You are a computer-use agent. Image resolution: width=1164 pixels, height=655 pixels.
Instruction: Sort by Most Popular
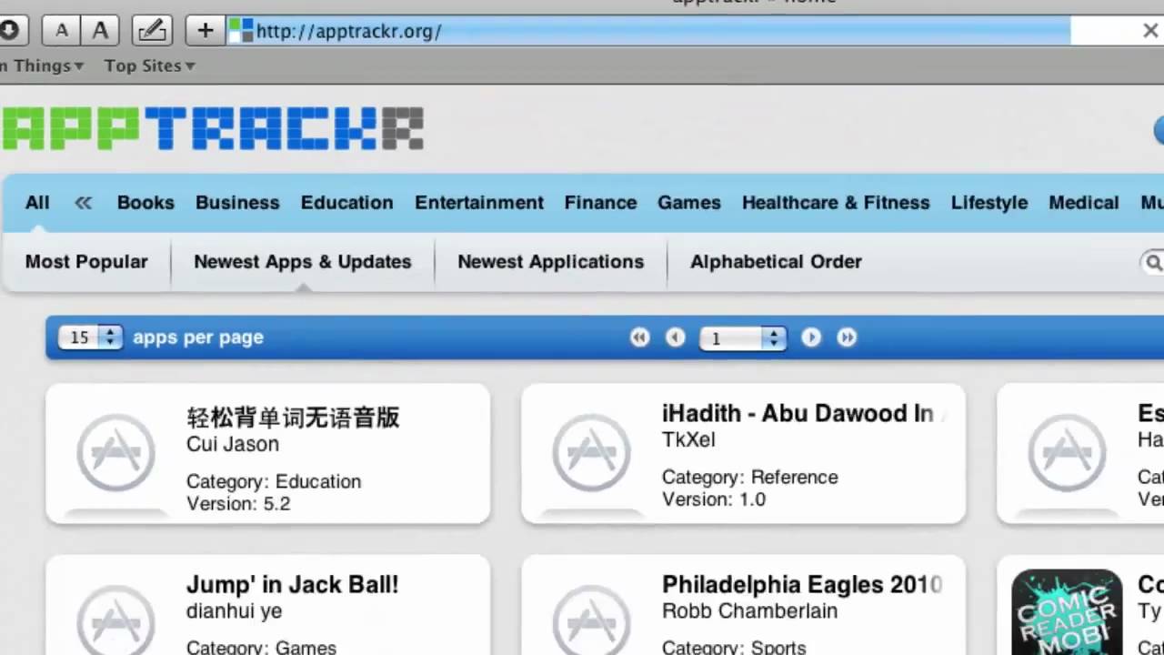click(x=86, y=262)
